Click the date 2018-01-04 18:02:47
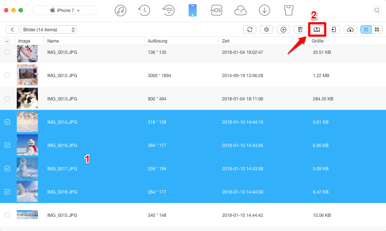Screen dimensions: 386x231 pyautogui.click(x=243, y=52)
